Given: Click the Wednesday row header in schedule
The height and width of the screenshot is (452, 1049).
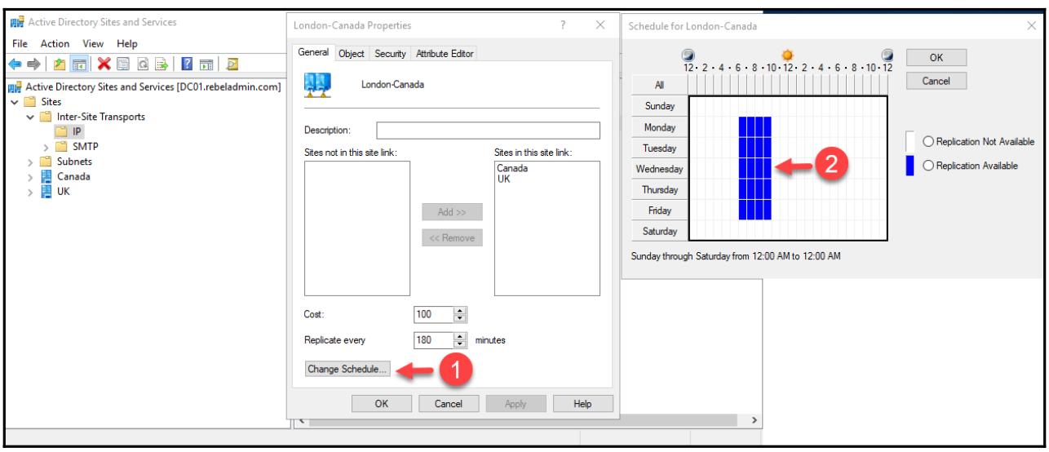Looking at the screenshot, I should (659, 169).
